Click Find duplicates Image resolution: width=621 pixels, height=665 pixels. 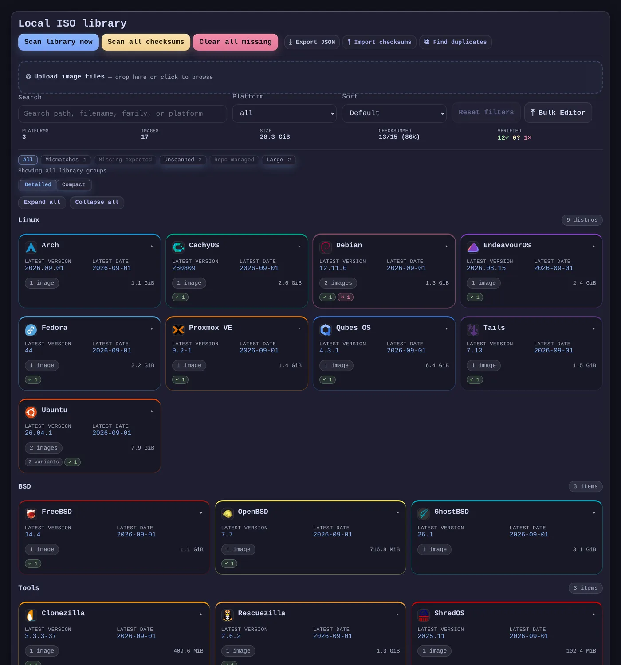point(456,42)
